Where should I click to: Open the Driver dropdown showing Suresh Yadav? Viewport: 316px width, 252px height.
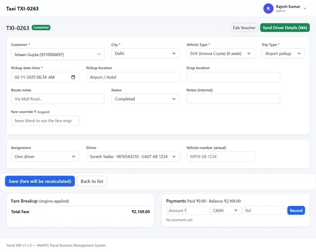coord(133,157)
